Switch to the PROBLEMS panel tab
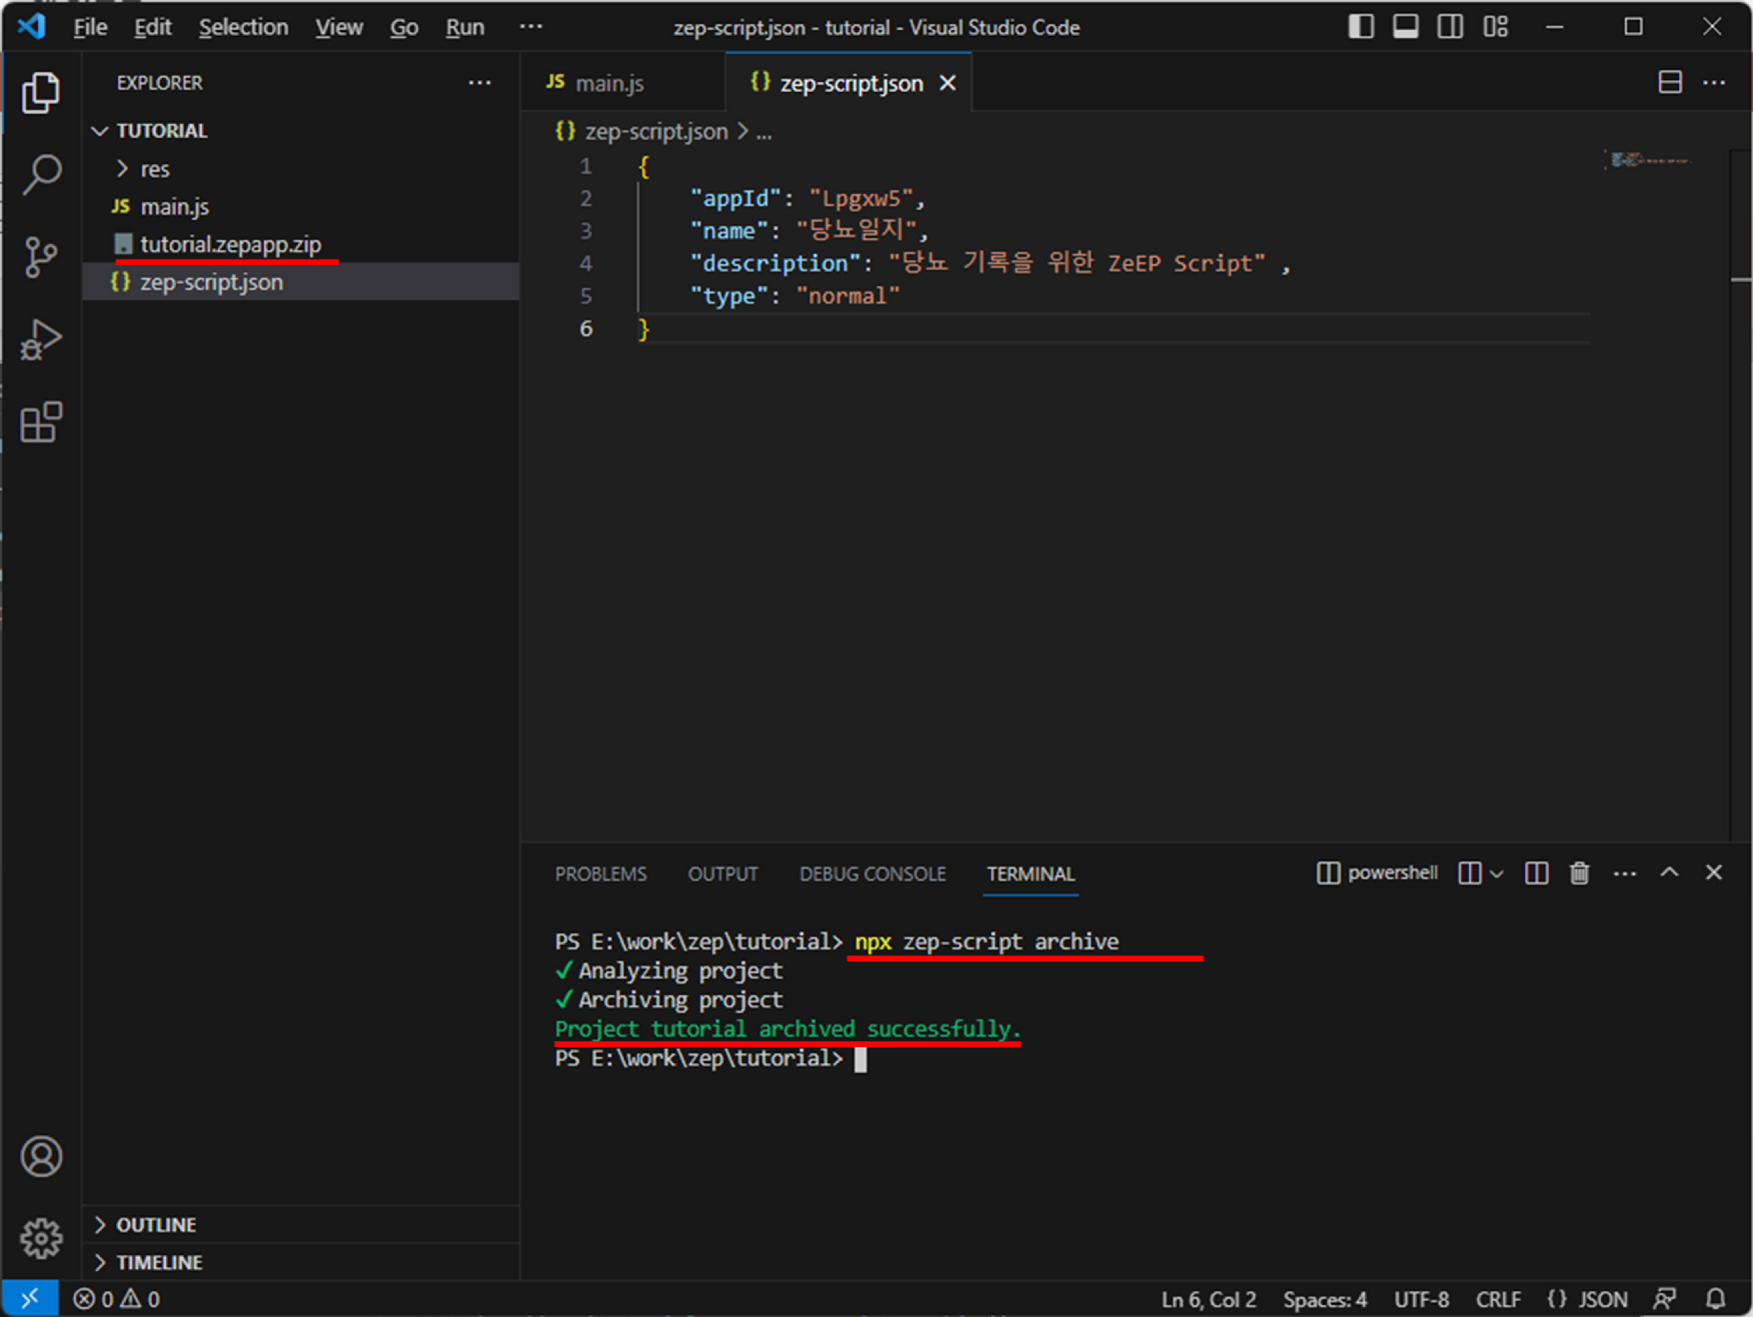This screenshot has width=1753, height=1317. tap(601, 874)
